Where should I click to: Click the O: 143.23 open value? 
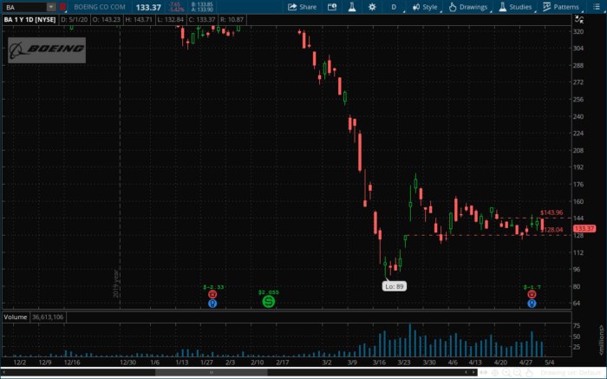coord(106,19)
